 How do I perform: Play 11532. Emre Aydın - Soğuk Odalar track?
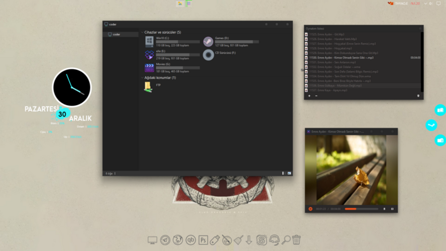click(x=363, y=67)
